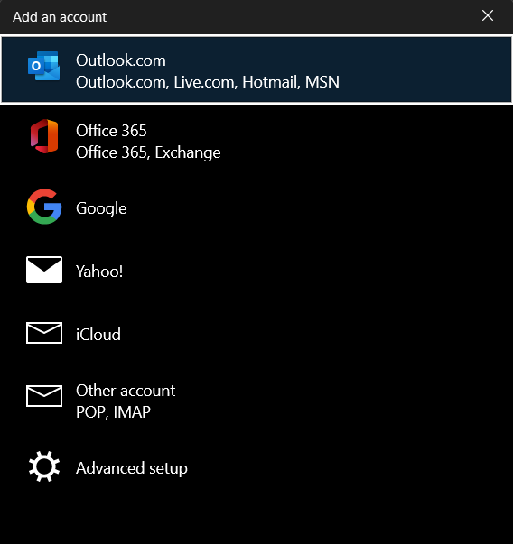Click the 'POP, IMAP' subtitle
The height and width of the screenshot is (544, 513).
[113, 412]
